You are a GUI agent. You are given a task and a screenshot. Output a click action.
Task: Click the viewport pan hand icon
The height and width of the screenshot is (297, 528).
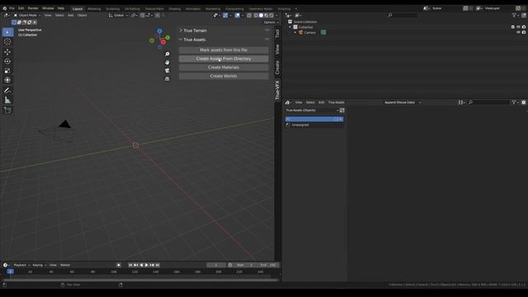pyautogui.click(x=167, y=63)
